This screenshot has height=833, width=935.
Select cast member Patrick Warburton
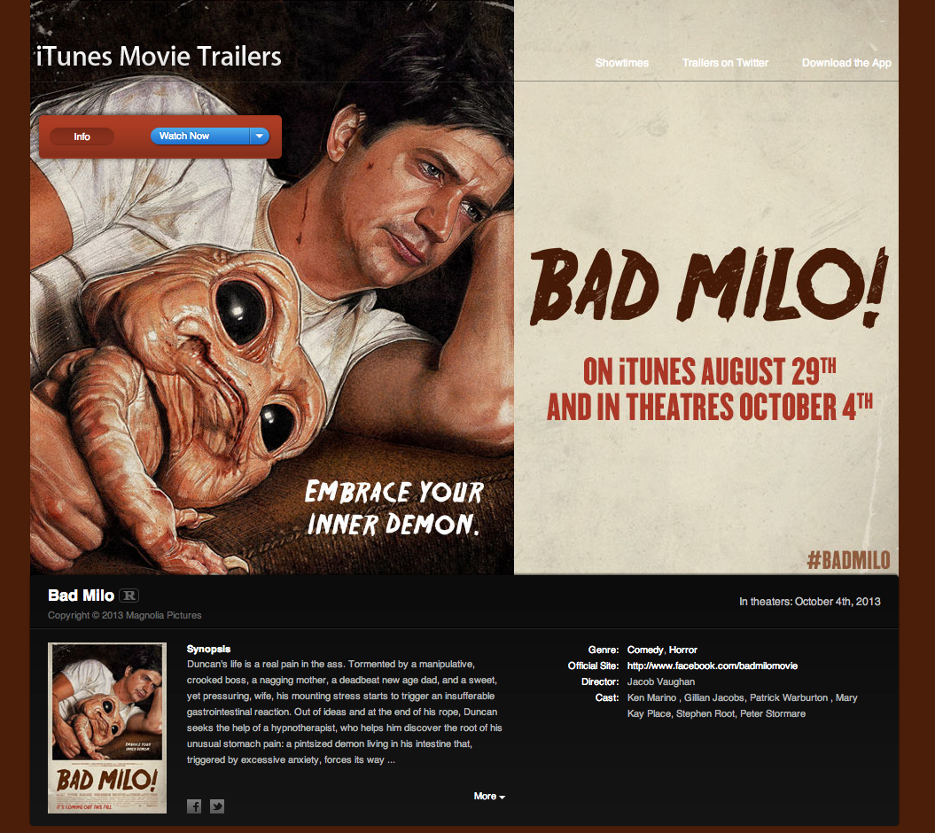pos(789,697)
